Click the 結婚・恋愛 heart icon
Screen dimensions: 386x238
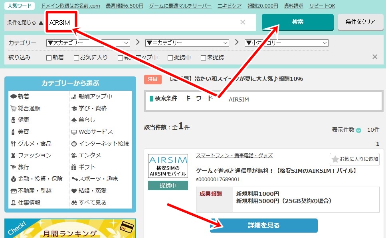pos(74,191)
